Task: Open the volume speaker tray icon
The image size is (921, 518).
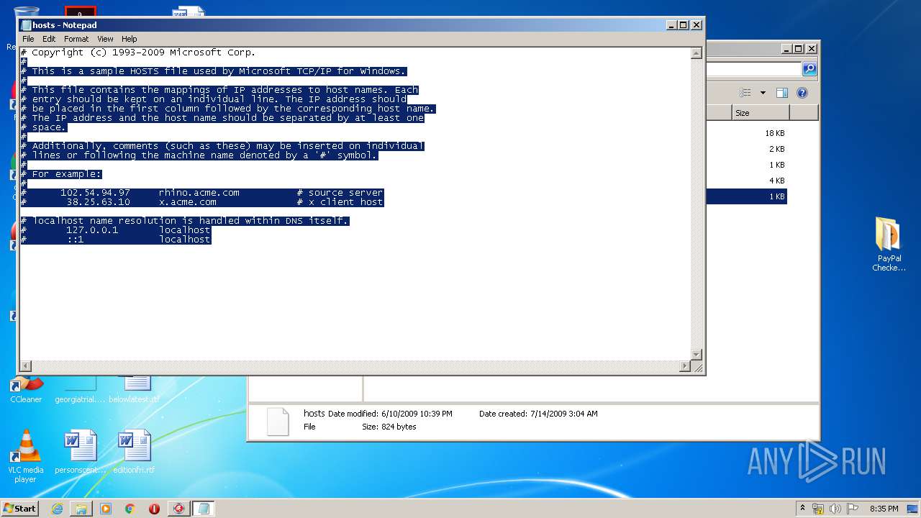Action: point(835,509)
